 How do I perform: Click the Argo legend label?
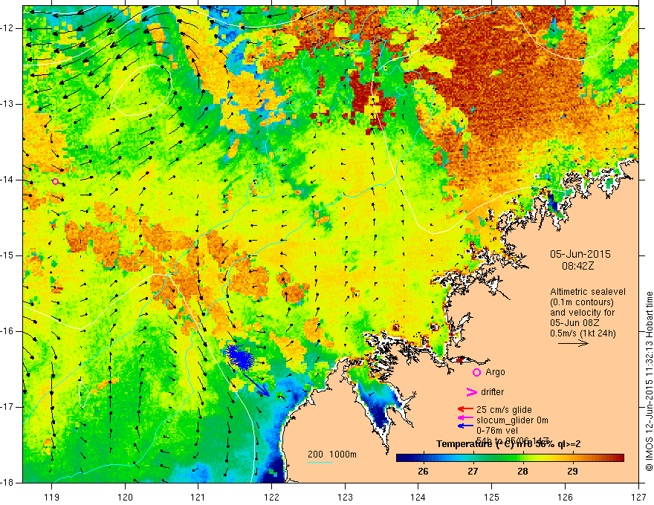point(495,372)
